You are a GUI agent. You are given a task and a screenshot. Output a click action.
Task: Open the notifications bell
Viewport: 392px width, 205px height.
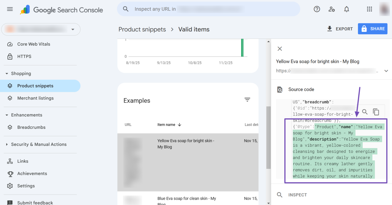[x=346, y=9]
